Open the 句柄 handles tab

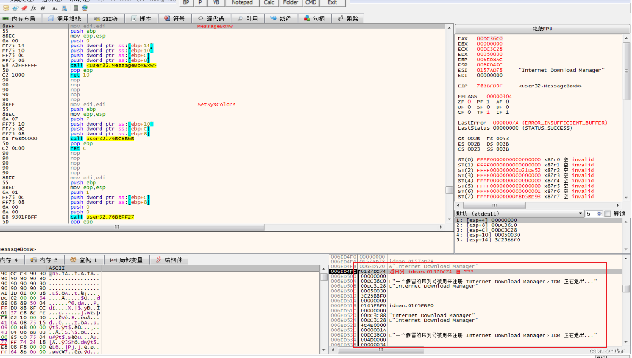point(314,19)
